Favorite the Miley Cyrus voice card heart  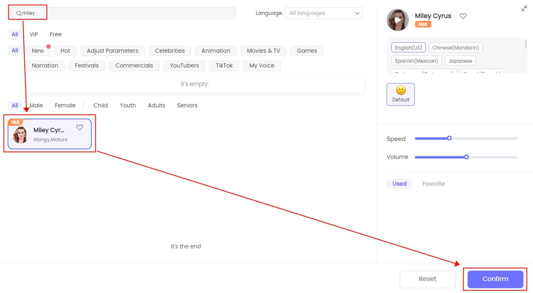coord(80,127)
